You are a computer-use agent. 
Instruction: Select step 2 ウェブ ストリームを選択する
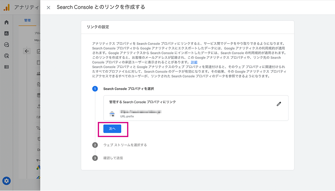[x=125, y=145]
